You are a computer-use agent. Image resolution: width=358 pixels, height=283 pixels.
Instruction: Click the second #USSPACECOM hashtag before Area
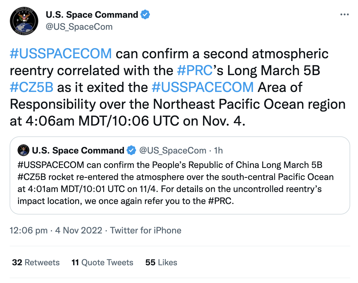(203, 87)
